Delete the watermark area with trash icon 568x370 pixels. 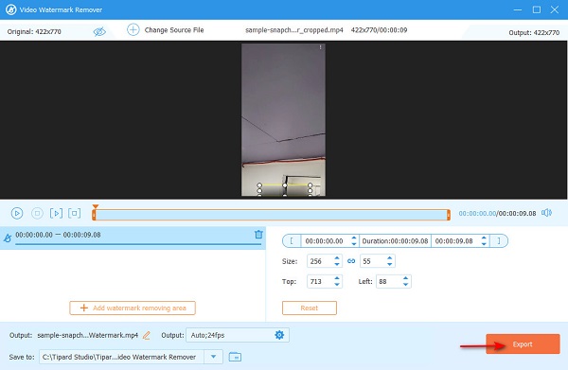click(x=258, y=235)
